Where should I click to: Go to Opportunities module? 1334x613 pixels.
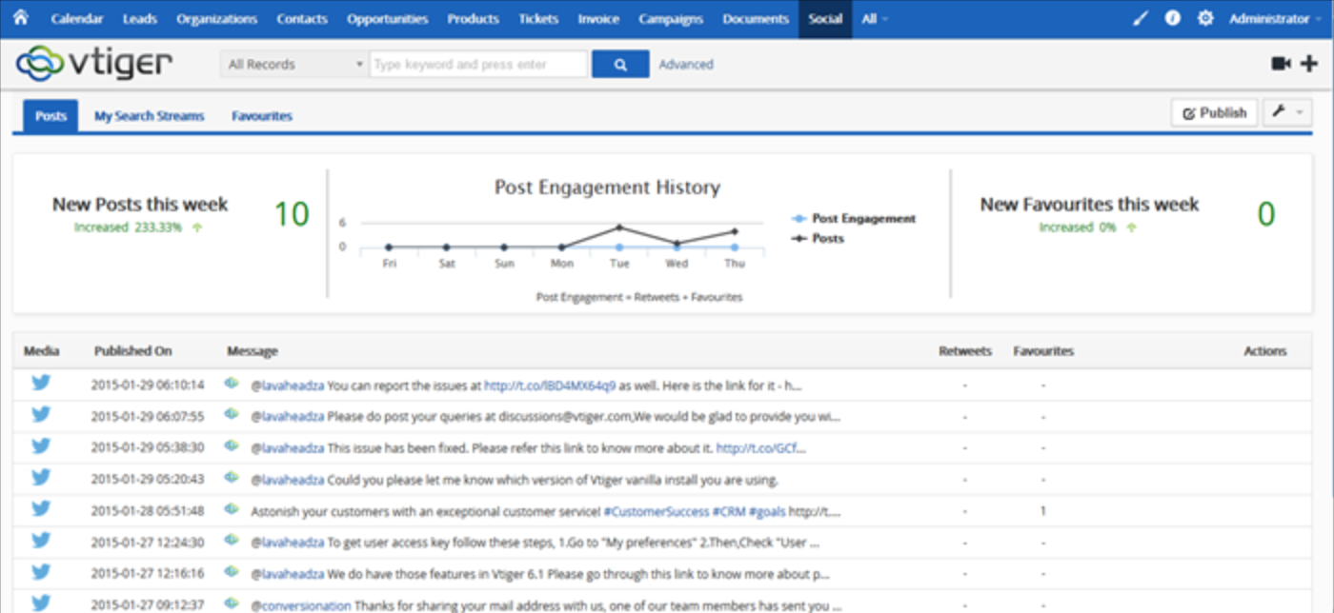pos(387,19)
